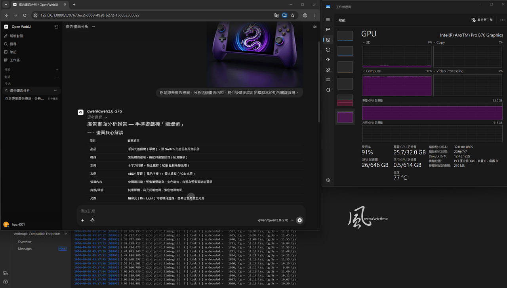The image size is (507, 288).
Task: Open Overview under Anthropic Compatible Endpoints
Action: (25, 242)
